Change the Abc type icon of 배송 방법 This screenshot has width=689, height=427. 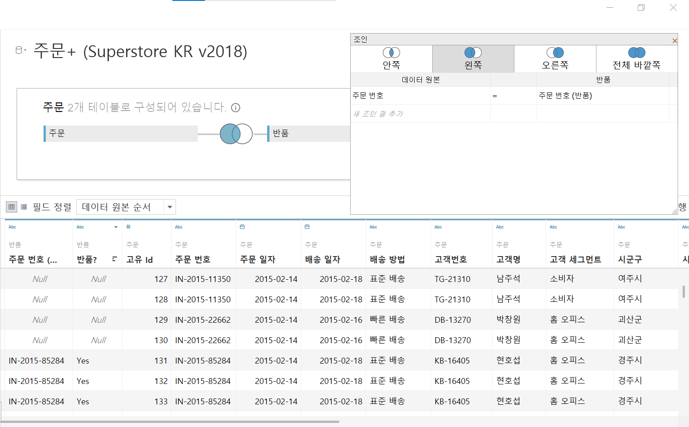tap(373, 227)
